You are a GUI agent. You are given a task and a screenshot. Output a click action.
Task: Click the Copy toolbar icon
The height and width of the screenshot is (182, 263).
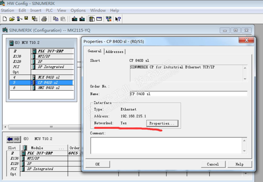coord(56,19)
